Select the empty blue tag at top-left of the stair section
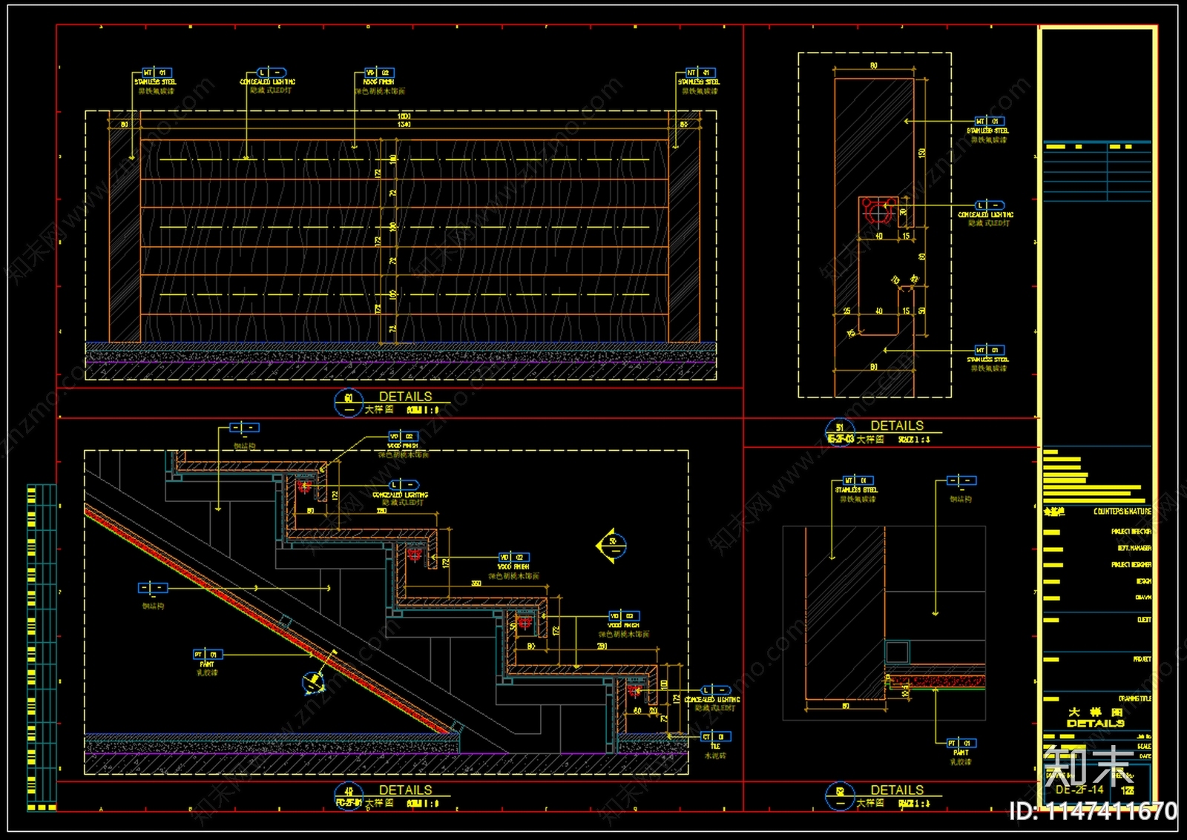1187x840 pixels. (x=245, y=428)
